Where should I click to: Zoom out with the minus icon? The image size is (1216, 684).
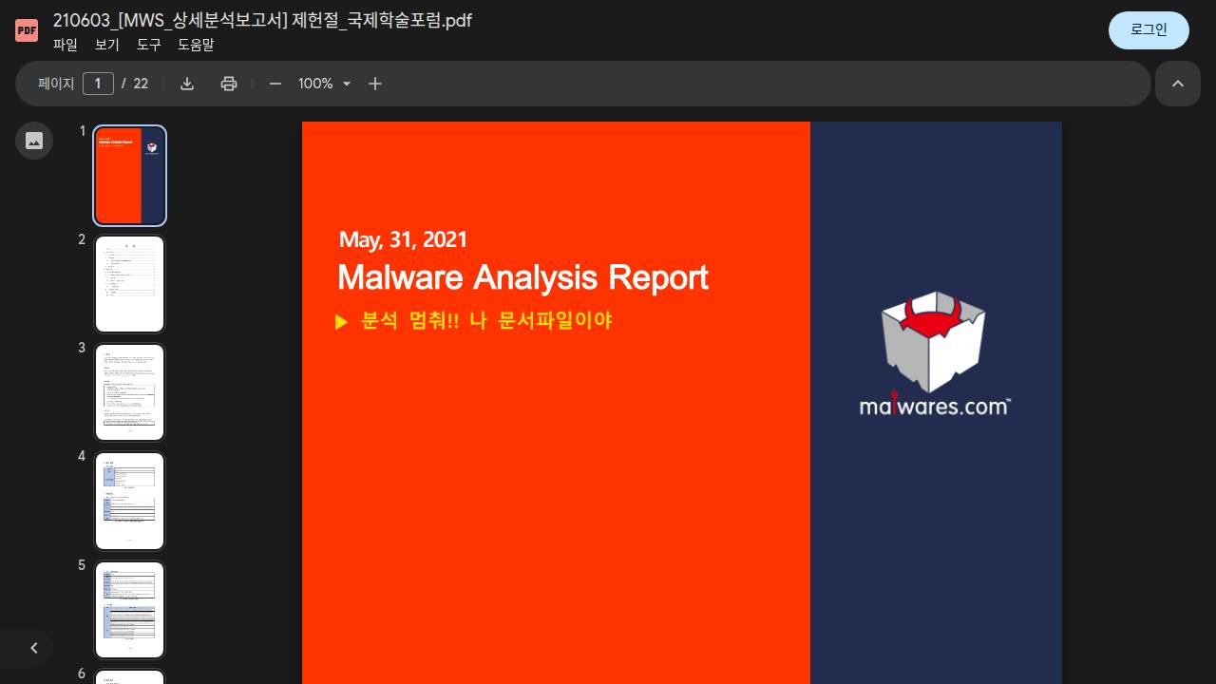click(275, 84)
